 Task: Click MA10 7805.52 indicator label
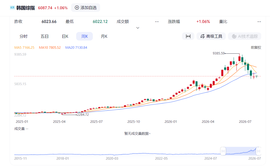(50, 47)
